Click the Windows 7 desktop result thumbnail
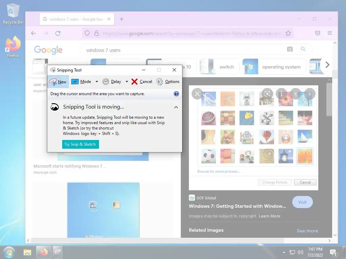Image resolution: width=346 pixels, height=259 pixels. point(103,210)
